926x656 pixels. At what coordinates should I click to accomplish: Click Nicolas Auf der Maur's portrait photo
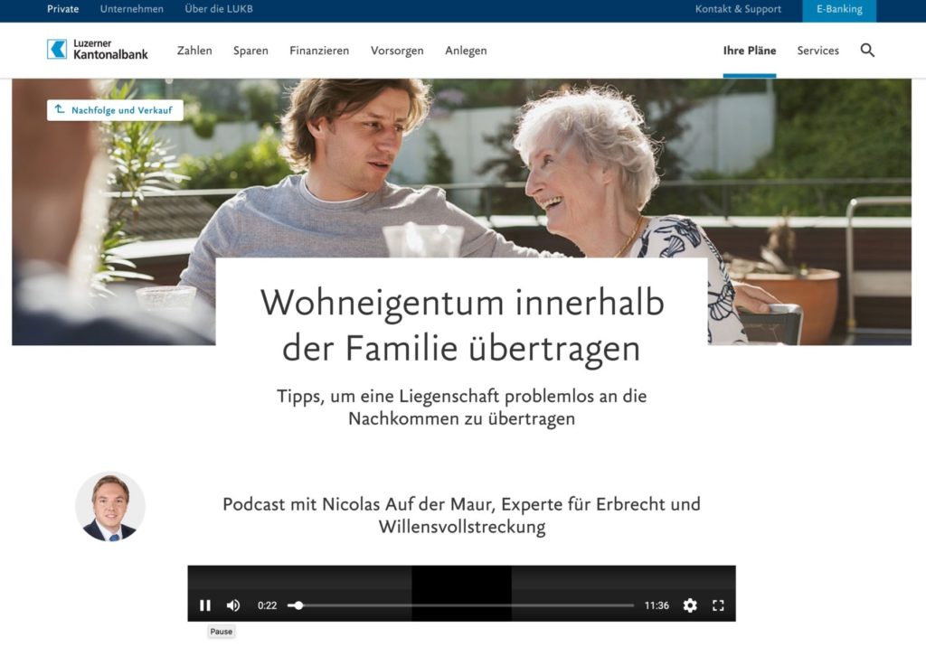tap(110, 507)
